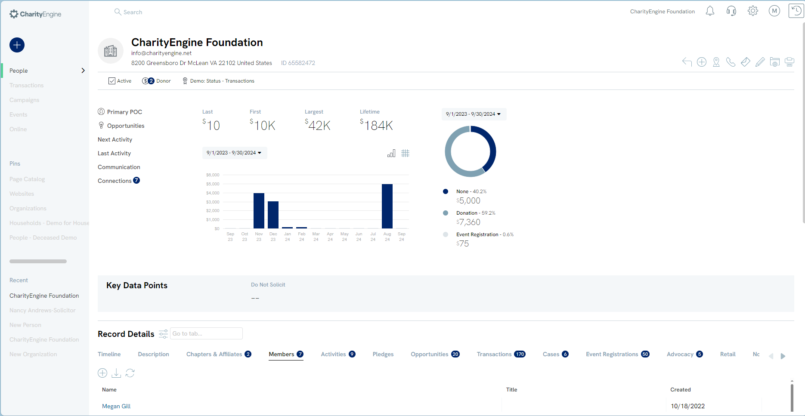The width and height of the screenshot is (805, 416).
Task: Click the None legend color dot
Action: pos(446,191)
